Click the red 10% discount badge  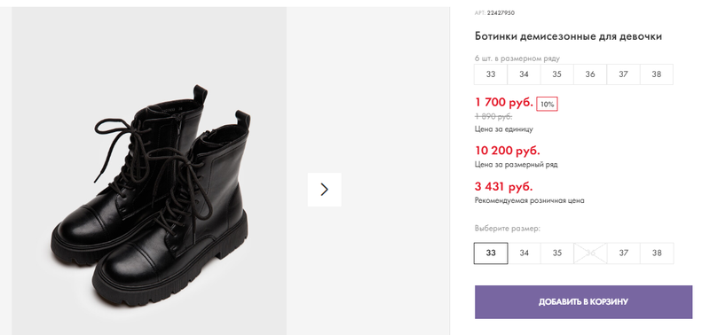pos(547,104)
